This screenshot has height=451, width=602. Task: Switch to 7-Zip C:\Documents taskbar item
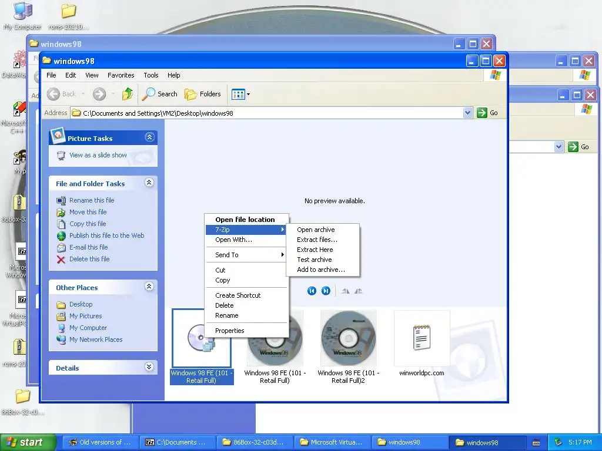[x=178, y=442]
